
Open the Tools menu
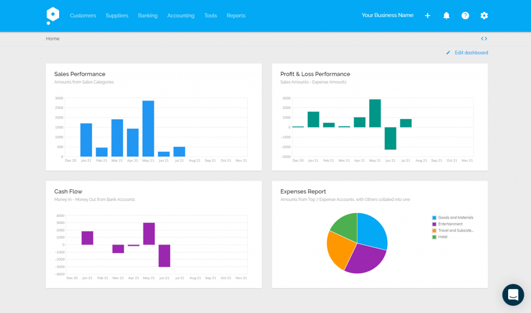pyautogui.click(x=210, y=16)
